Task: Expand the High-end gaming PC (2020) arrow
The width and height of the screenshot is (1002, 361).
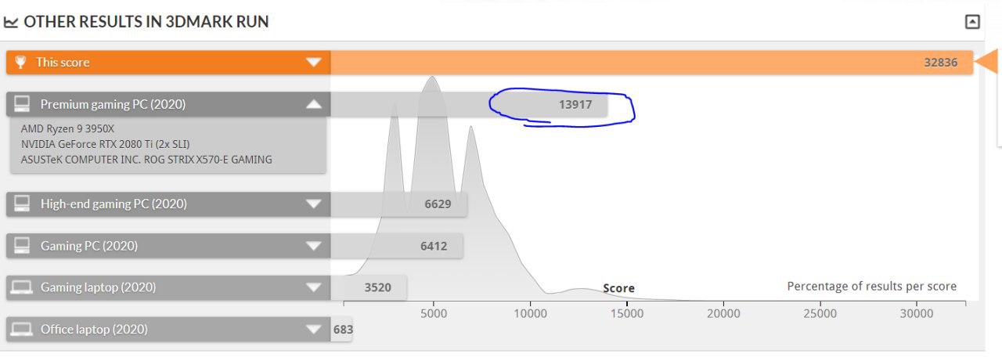Action: 314,204
